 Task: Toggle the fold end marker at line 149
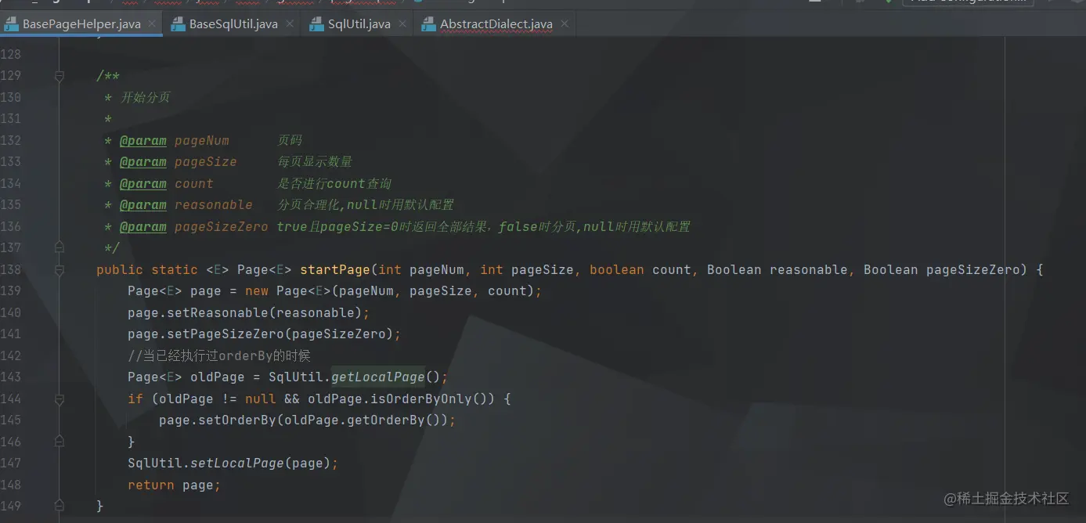[x=59, y=506]
